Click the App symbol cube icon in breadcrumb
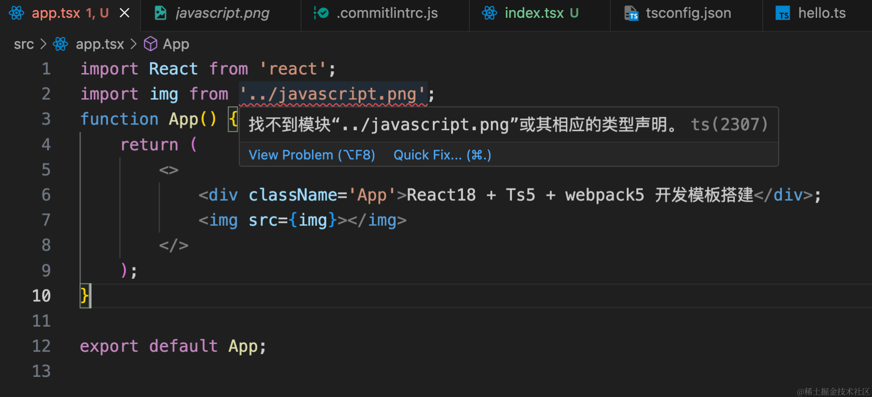This screenshot has width=872, height=397. [x=151, y=44]
